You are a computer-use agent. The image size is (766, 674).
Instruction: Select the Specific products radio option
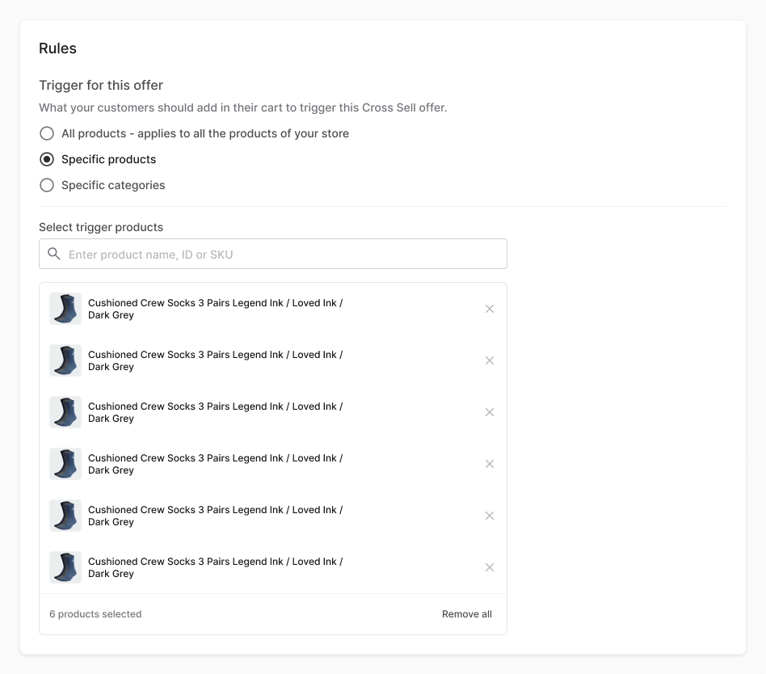pos(47,159)
